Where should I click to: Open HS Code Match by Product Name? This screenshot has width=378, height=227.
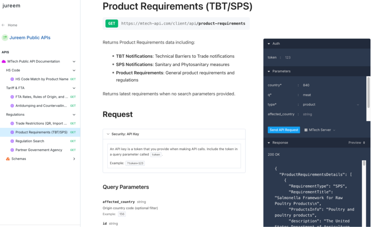click(42, 79)
